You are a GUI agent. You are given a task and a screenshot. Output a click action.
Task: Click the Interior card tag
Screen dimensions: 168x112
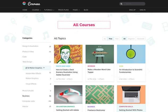tap(91, 66)
